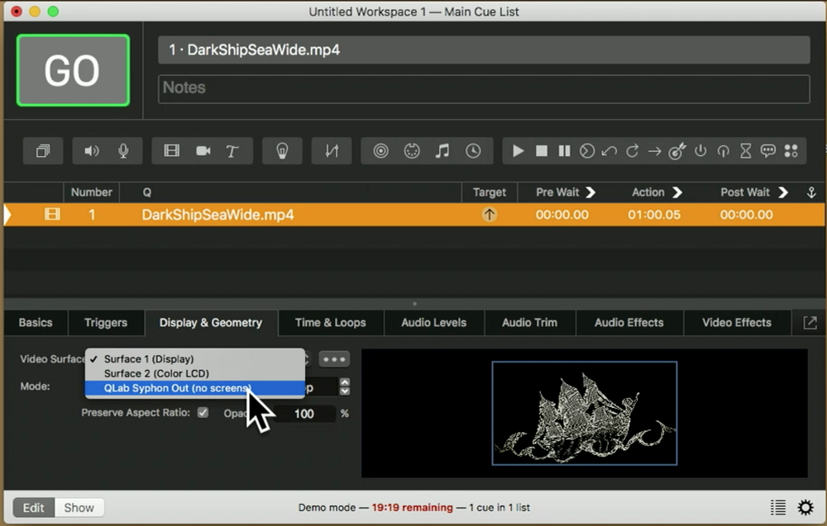Add a Video cue with the filmstrip icon
Viewport: 827px width, 526px height.
click(172, 151)
